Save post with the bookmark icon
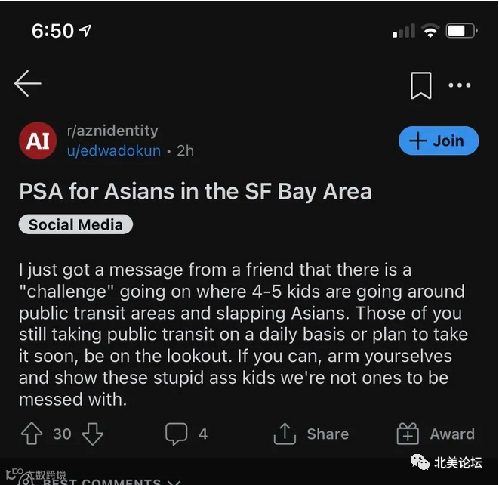Screen dimensions: 499x485 coord(420,85)
